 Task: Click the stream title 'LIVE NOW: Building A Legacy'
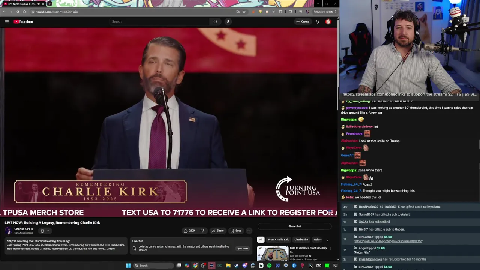point(52,223)
